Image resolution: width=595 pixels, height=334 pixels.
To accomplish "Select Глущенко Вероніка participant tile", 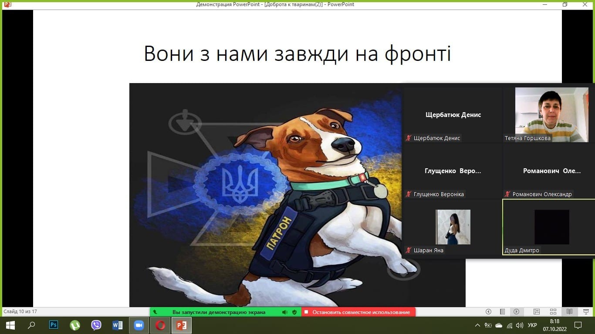I will pos(453,171).
